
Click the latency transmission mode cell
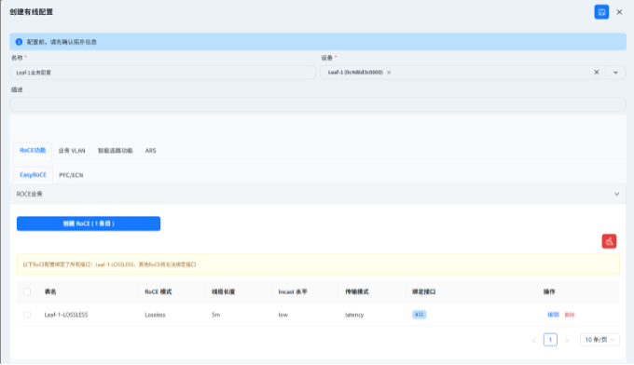354,315
